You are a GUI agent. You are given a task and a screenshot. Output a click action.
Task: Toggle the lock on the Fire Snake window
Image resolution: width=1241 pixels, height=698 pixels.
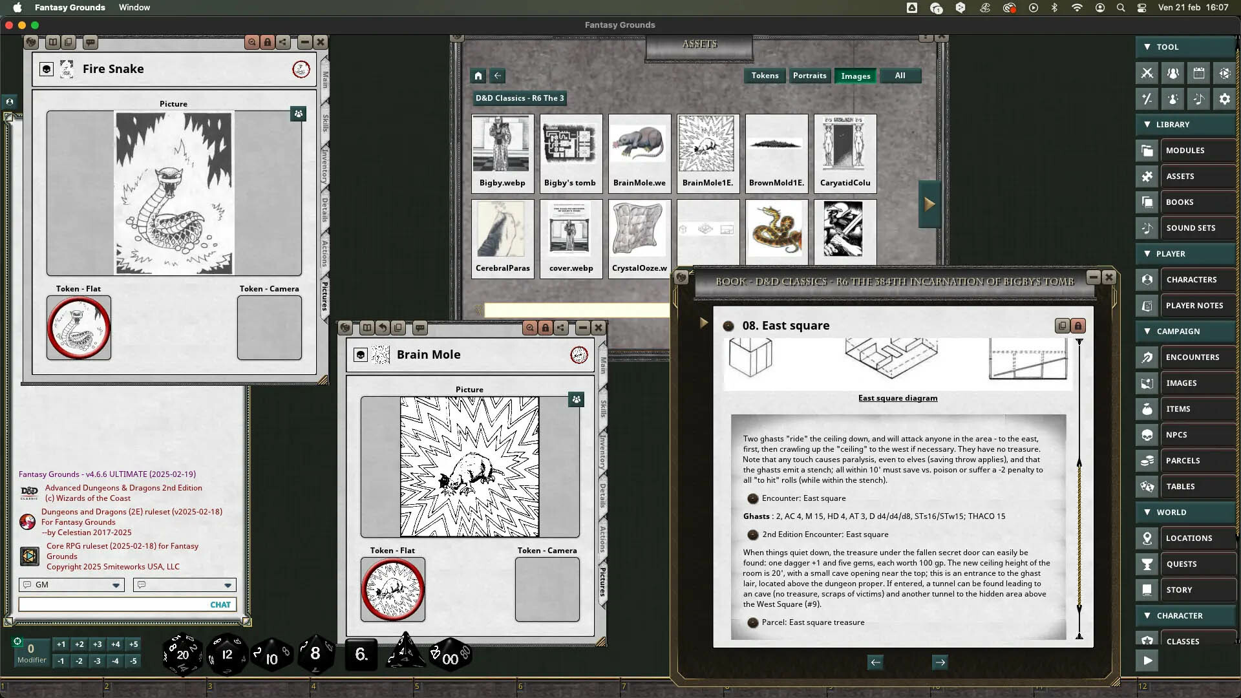pos(268,42)
